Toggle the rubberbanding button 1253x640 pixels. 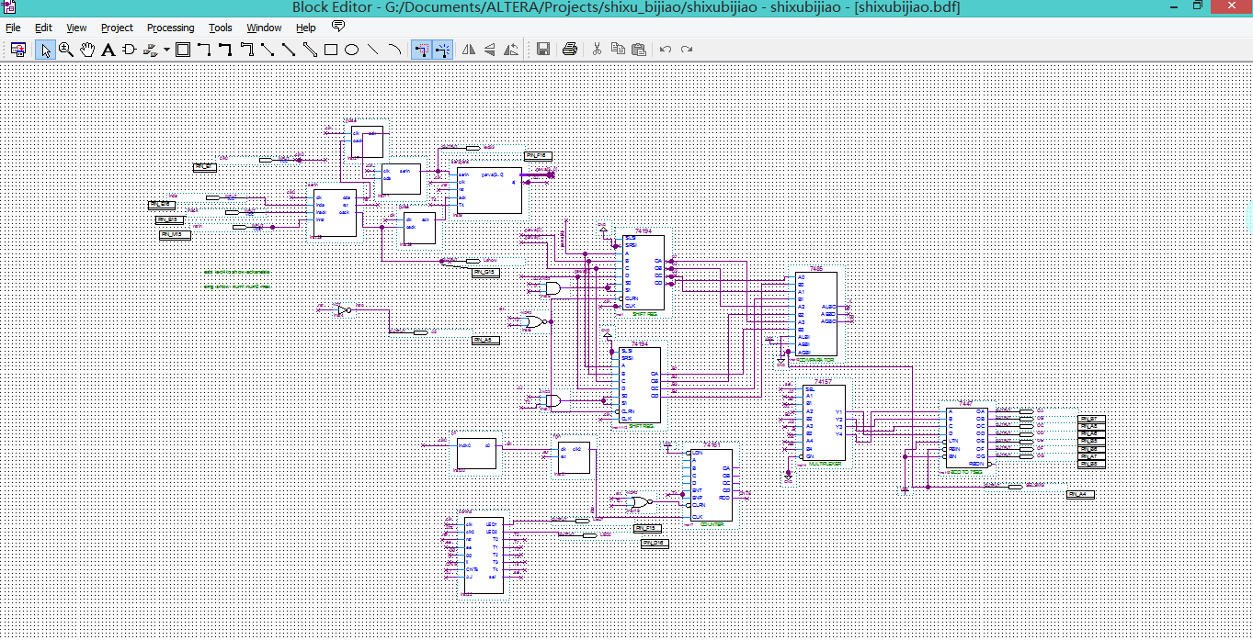tap(422, 50)
